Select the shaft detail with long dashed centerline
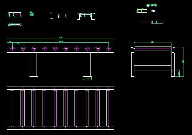192x135 pixels. [157, 22]
